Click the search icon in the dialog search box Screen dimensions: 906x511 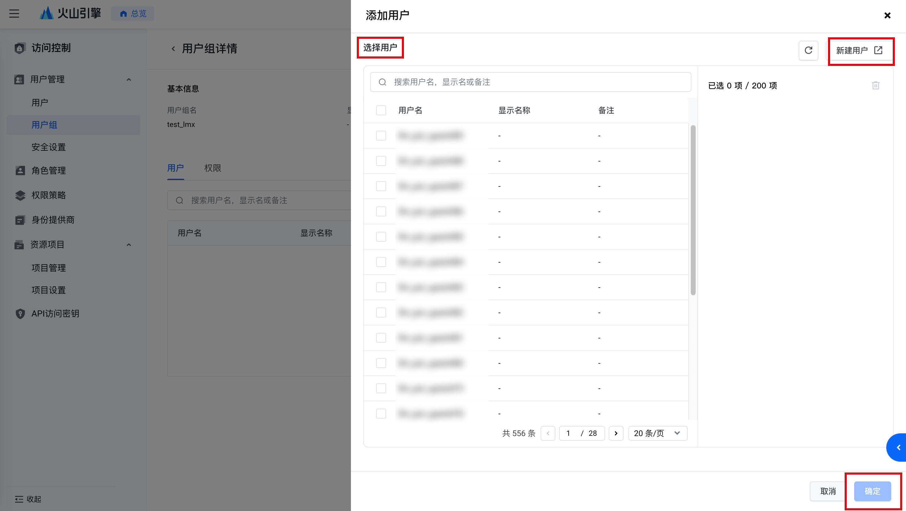pyautogui.click(x=382, y=82)
